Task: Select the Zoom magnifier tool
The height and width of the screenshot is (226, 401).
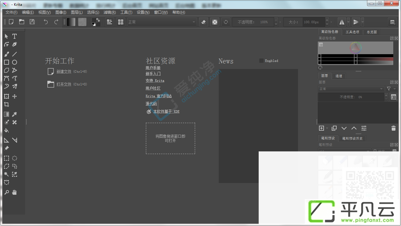Action: tap(6, 192)
